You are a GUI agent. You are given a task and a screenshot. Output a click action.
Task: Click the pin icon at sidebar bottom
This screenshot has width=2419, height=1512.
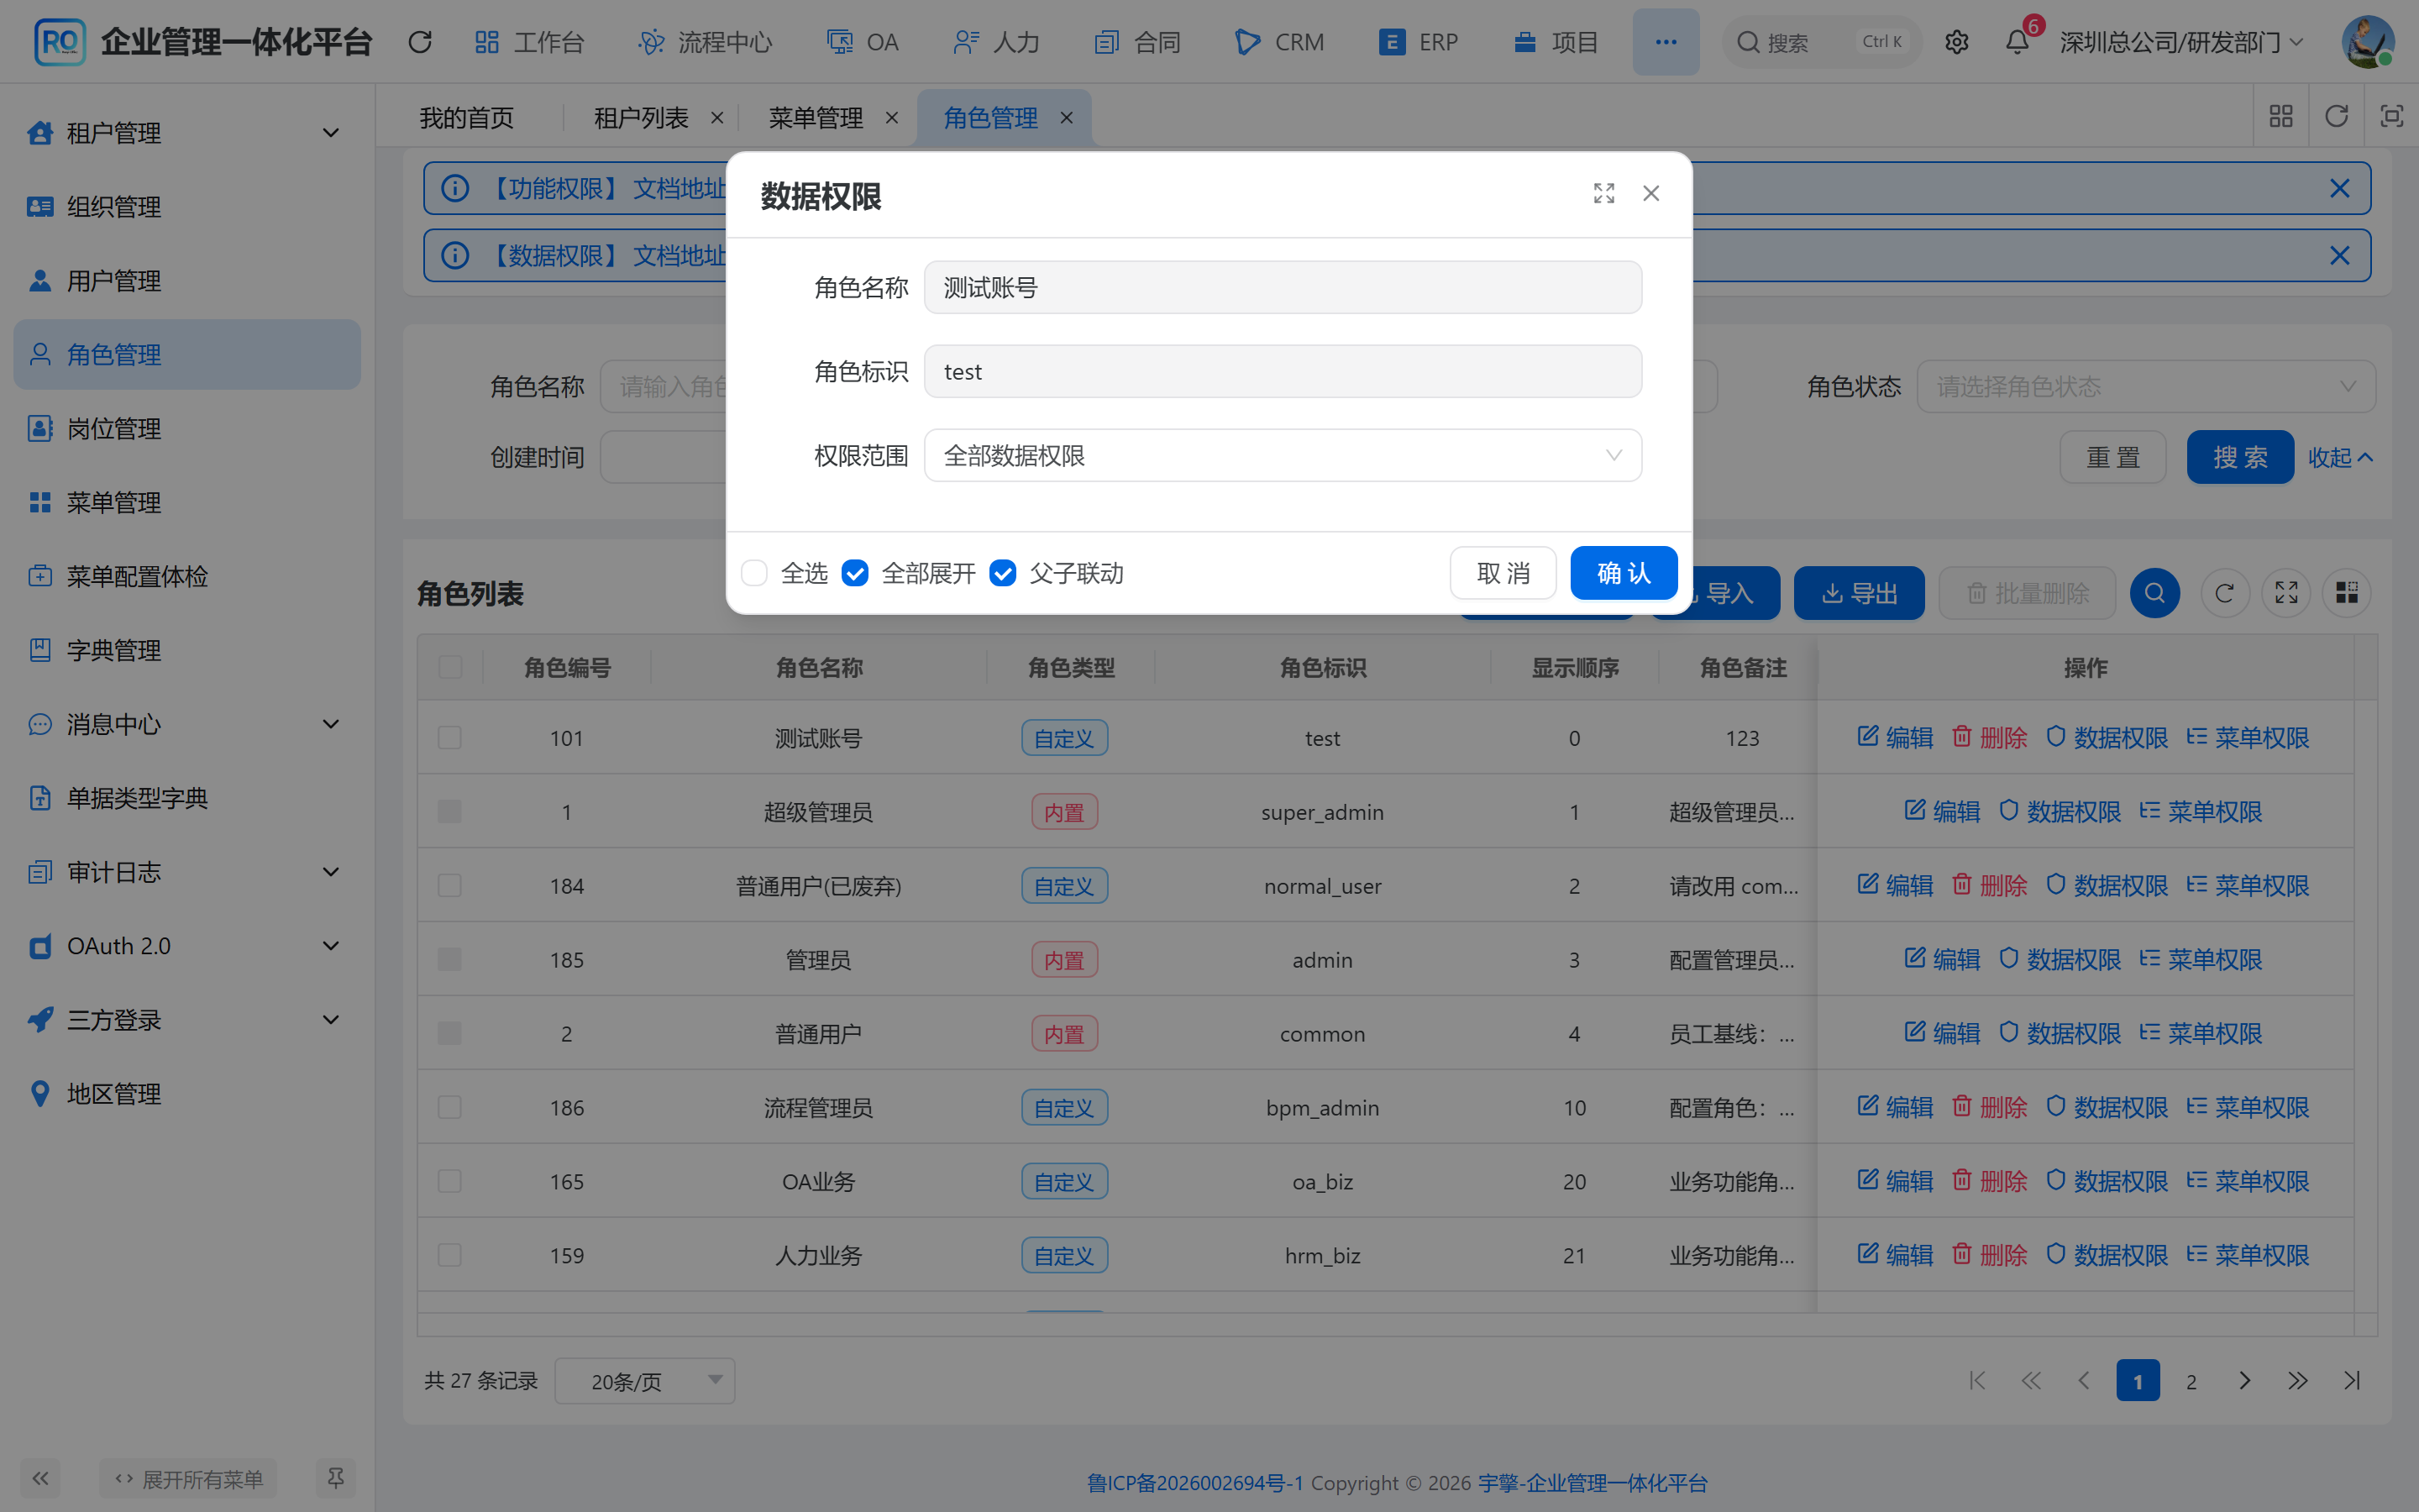[x=335, y=1478]
